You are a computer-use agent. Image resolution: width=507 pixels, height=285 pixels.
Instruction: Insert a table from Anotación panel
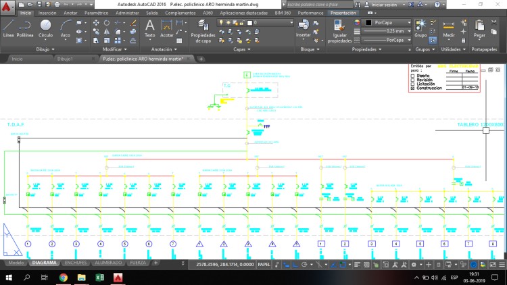click(x=179, y=41)
